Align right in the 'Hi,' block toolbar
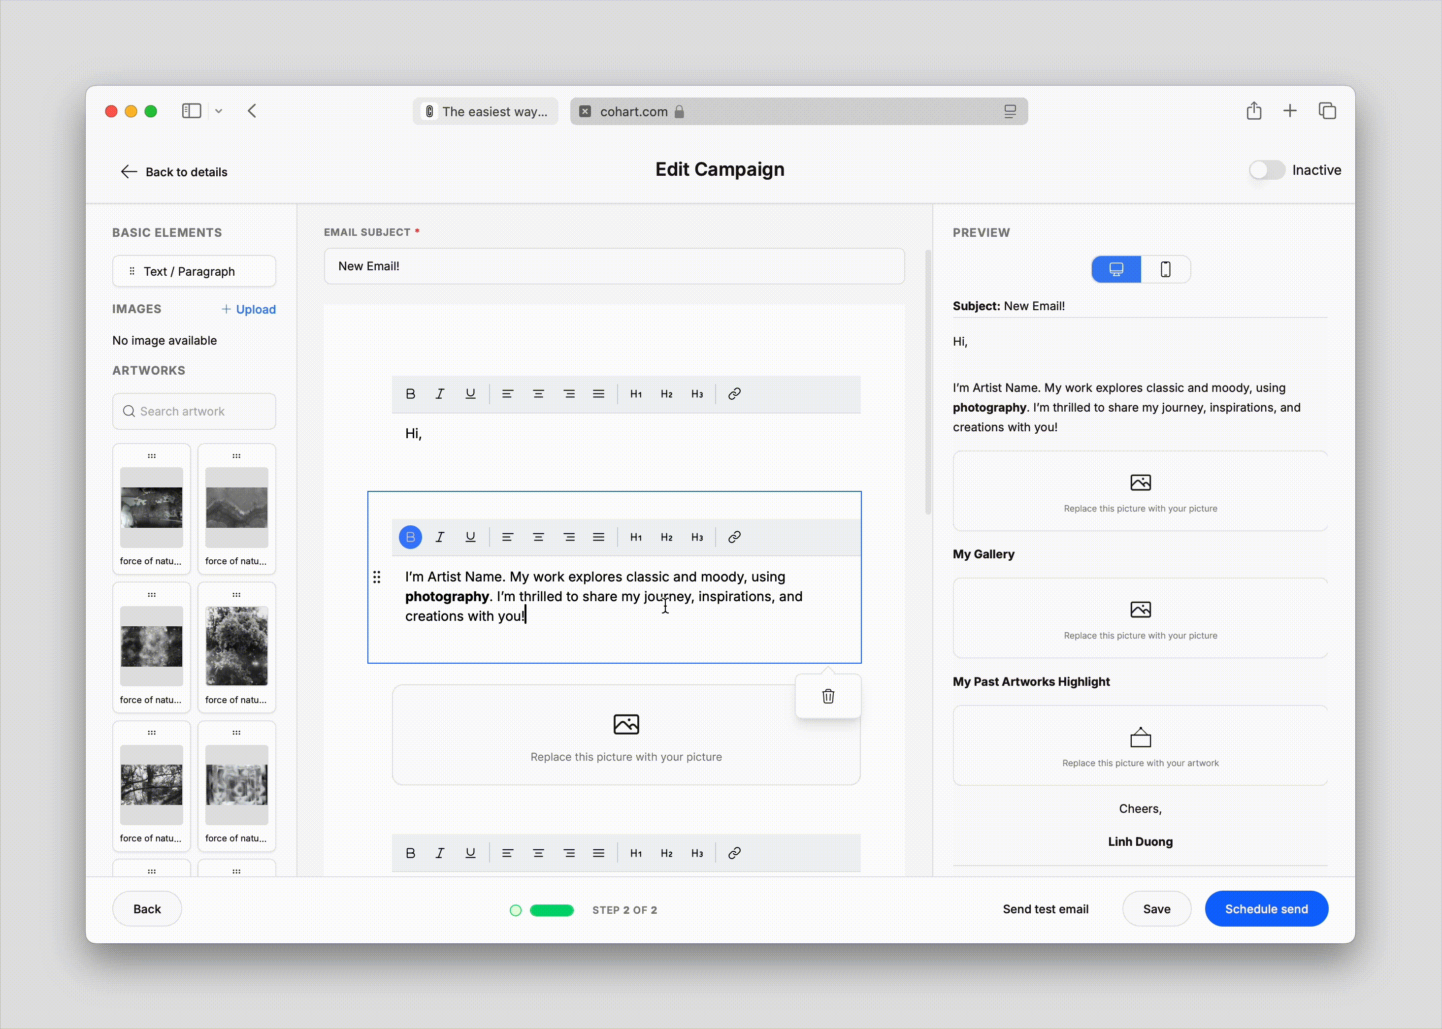 (x=569, y=394)
